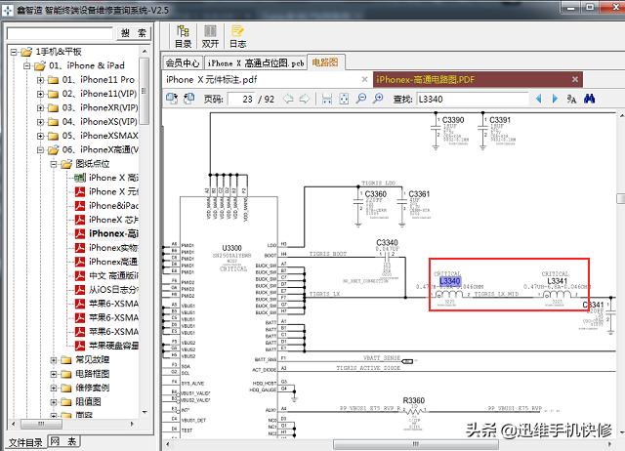The image size is (625, 451).
Task: Click the schematic horizontal scrollbar thumb
Action: coord(415,444)
